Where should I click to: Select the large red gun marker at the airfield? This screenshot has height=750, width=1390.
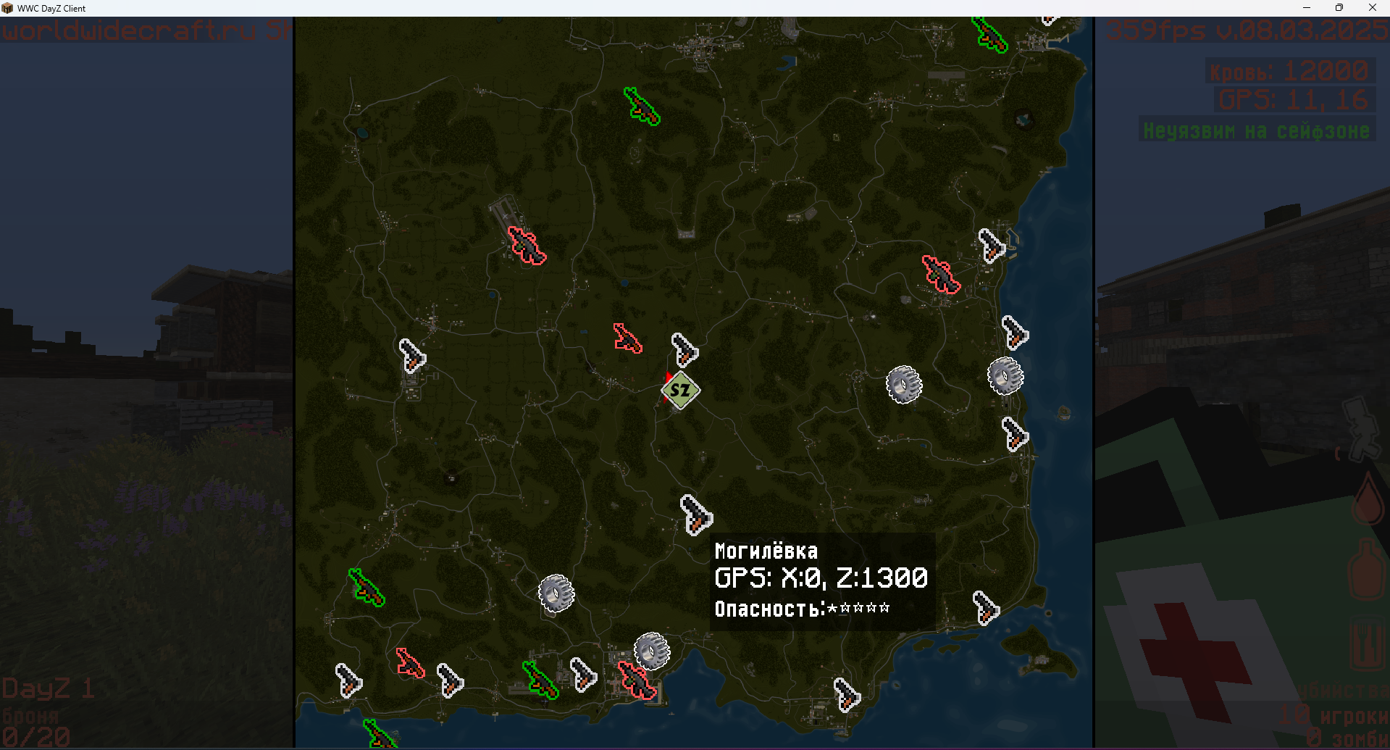click(527, 245)
